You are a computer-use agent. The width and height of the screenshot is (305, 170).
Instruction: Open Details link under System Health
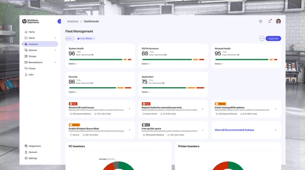[x=73, y=64]
